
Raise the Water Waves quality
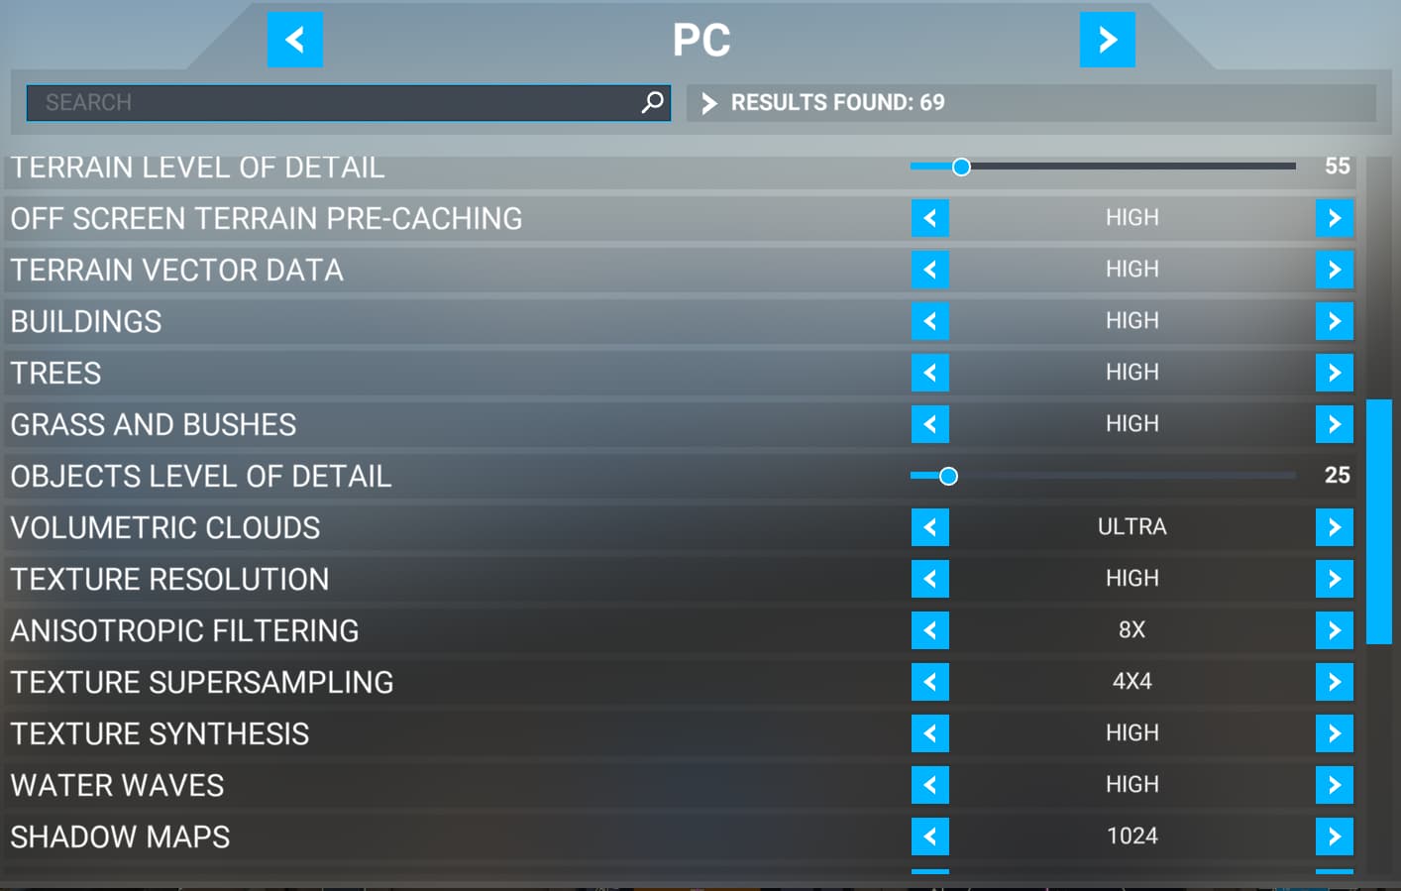[1335, 785]
